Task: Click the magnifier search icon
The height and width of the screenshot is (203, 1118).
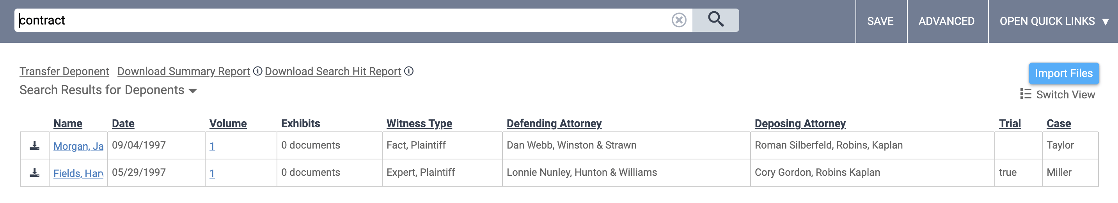Action: 715,19
